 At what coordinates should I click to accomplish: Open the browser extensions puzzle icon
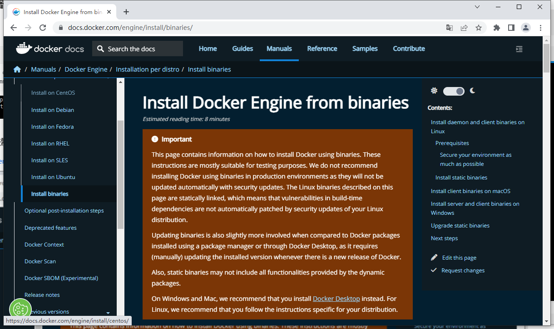click(497, 28)
